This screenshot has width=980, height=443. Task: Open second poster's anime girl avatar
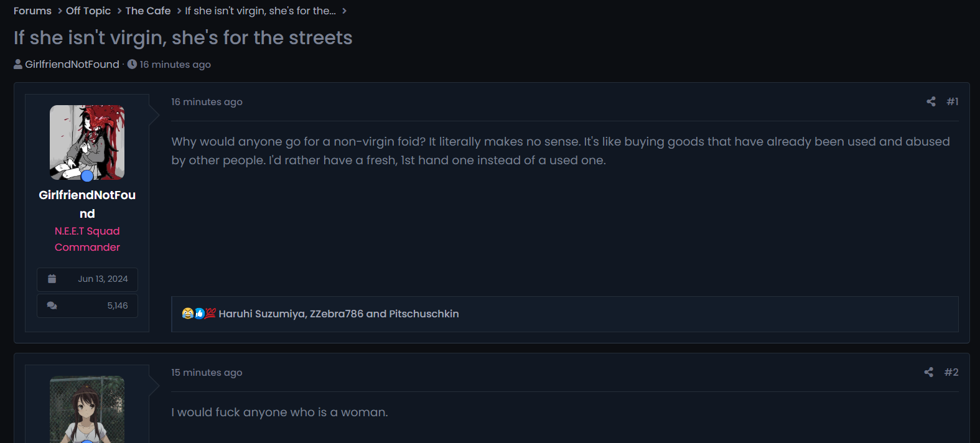click(x=87, y=409)
